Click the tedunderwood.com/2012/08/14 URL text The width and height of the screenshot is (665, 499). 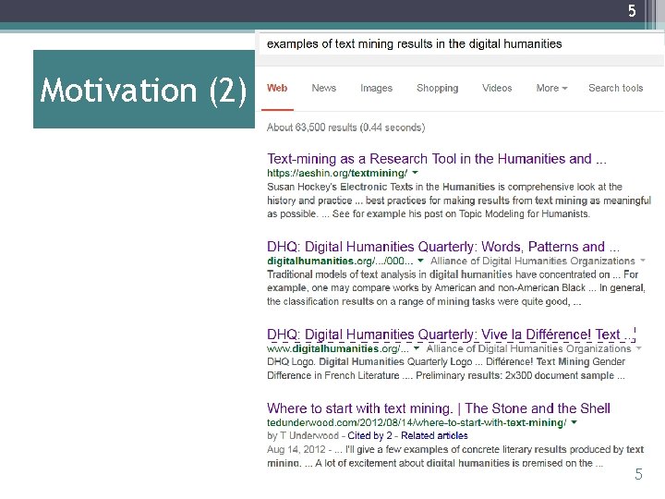click(417, 422)
